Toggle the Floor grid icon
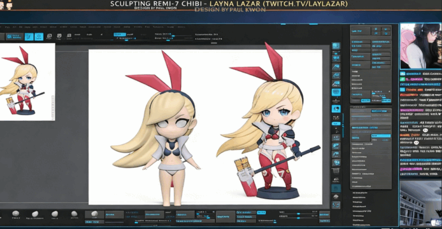This screenshot has width=442, height=229. tap(336, 101)
